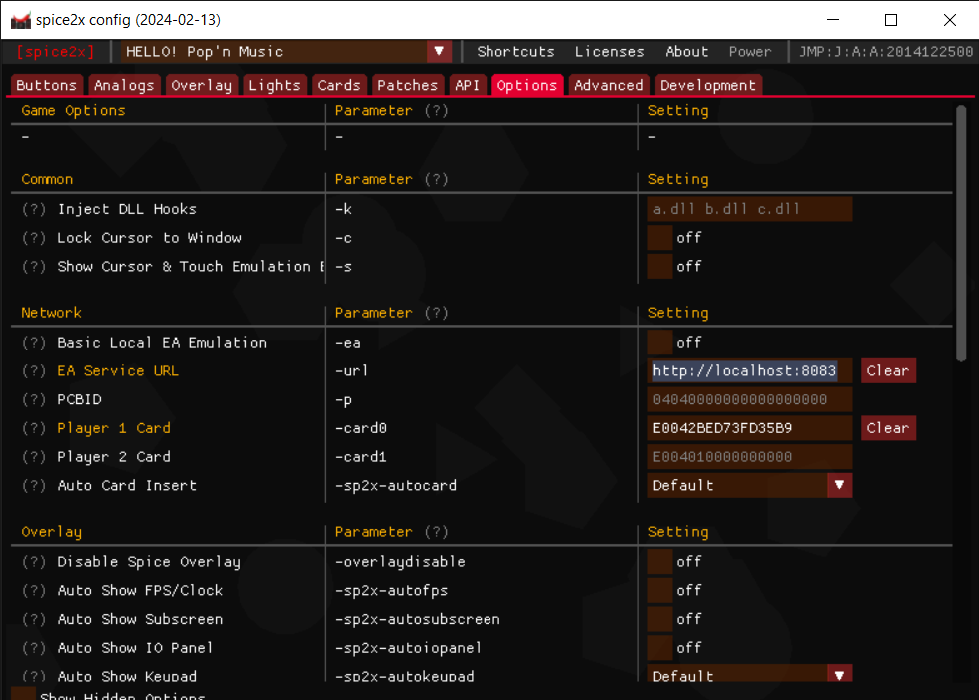Open help for PCBID
The height and width of the screenshot is (700, 979).
(33, 399)
